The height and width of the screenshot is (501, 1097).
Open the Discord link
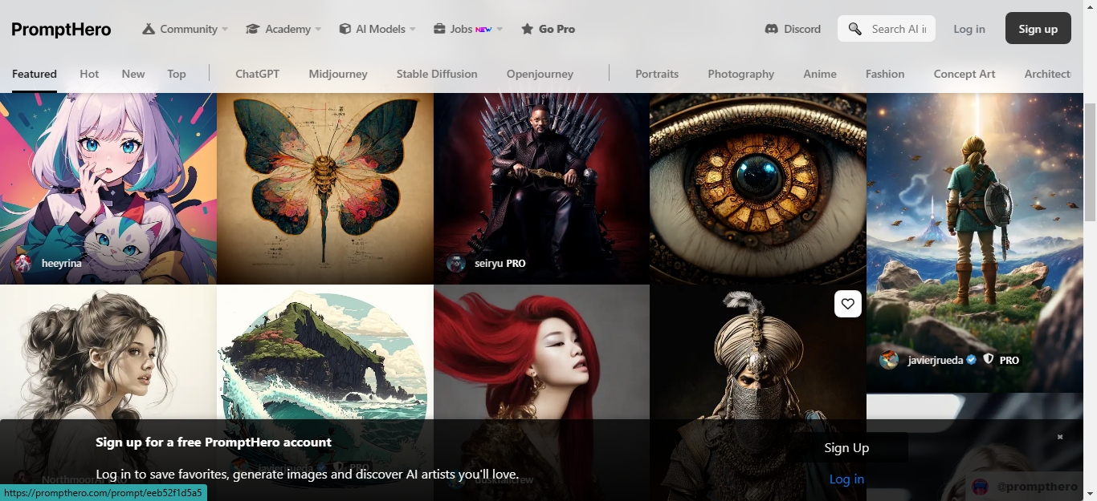(802, 29)
